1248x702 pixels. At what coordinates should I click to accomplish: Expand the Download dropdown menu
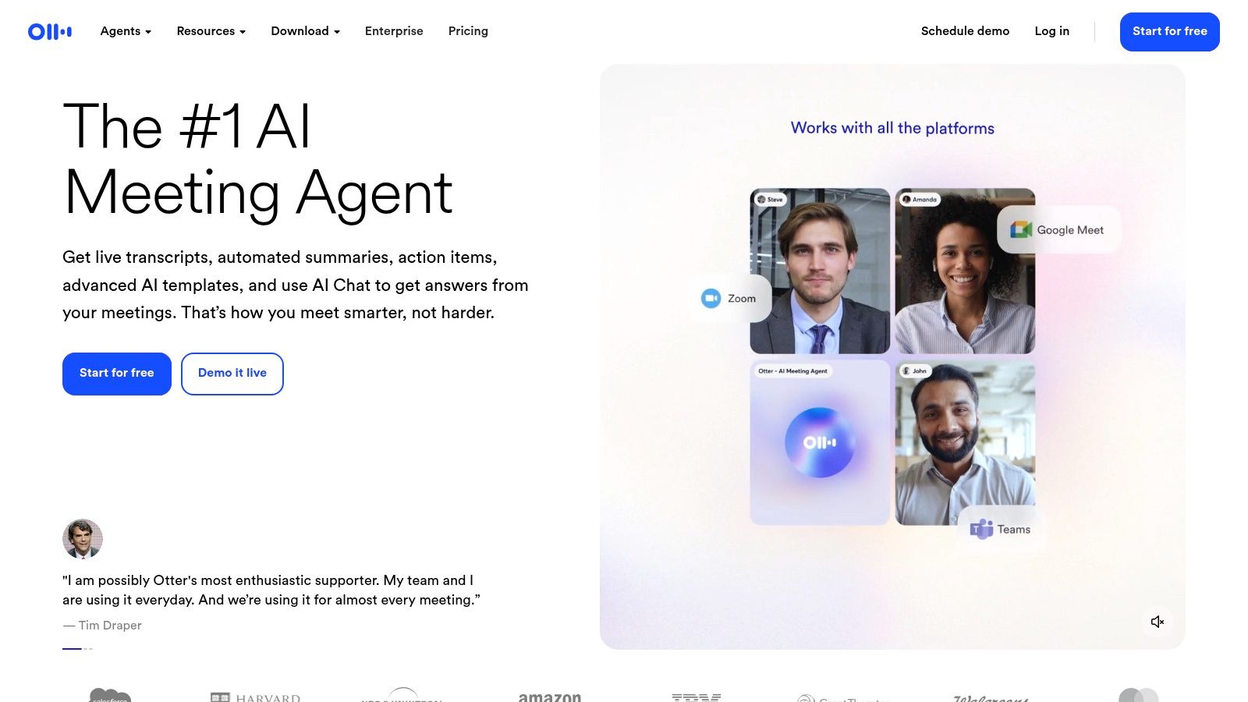point(305,31)
